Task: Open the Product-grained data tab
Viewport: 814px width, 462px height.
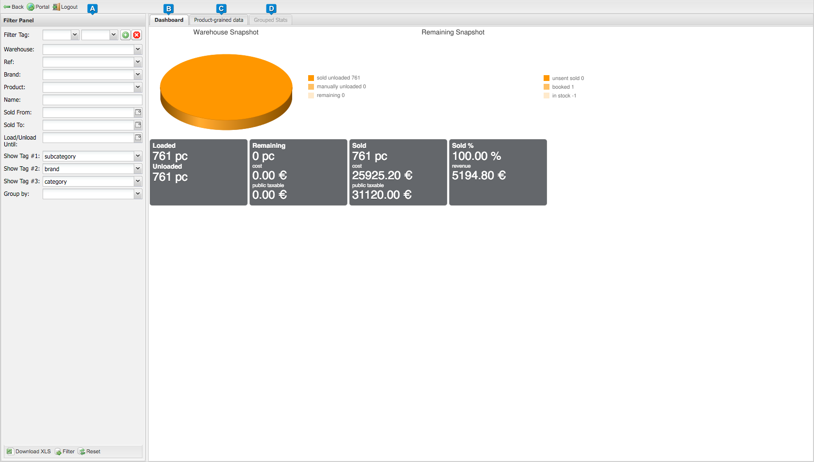Action: coord(219,20)
